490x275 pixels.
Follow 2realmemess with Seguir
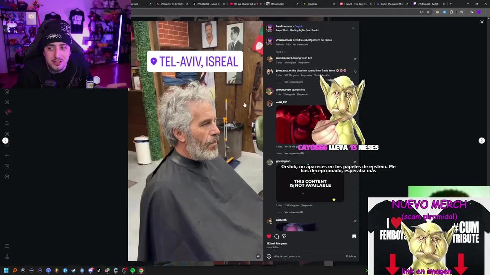click(x=299, y=26)
